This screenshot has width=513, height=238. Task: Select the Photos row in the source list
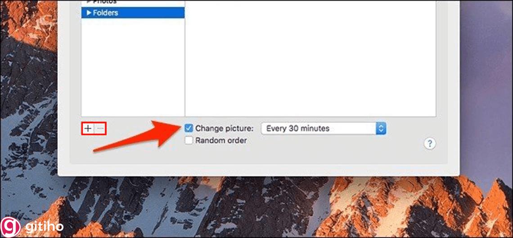coord(133,2)
